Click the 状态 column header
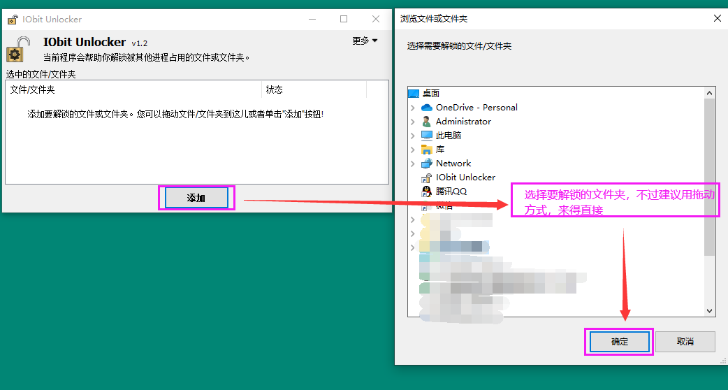 [313, 89]
